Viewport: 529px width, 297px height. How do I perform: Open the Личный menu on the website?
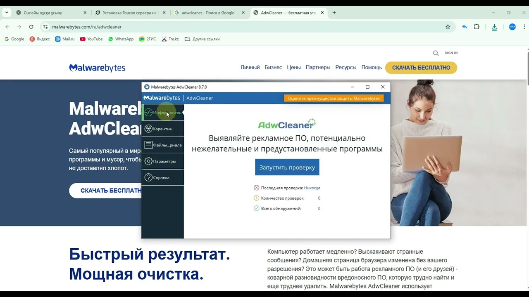[250, 68]
